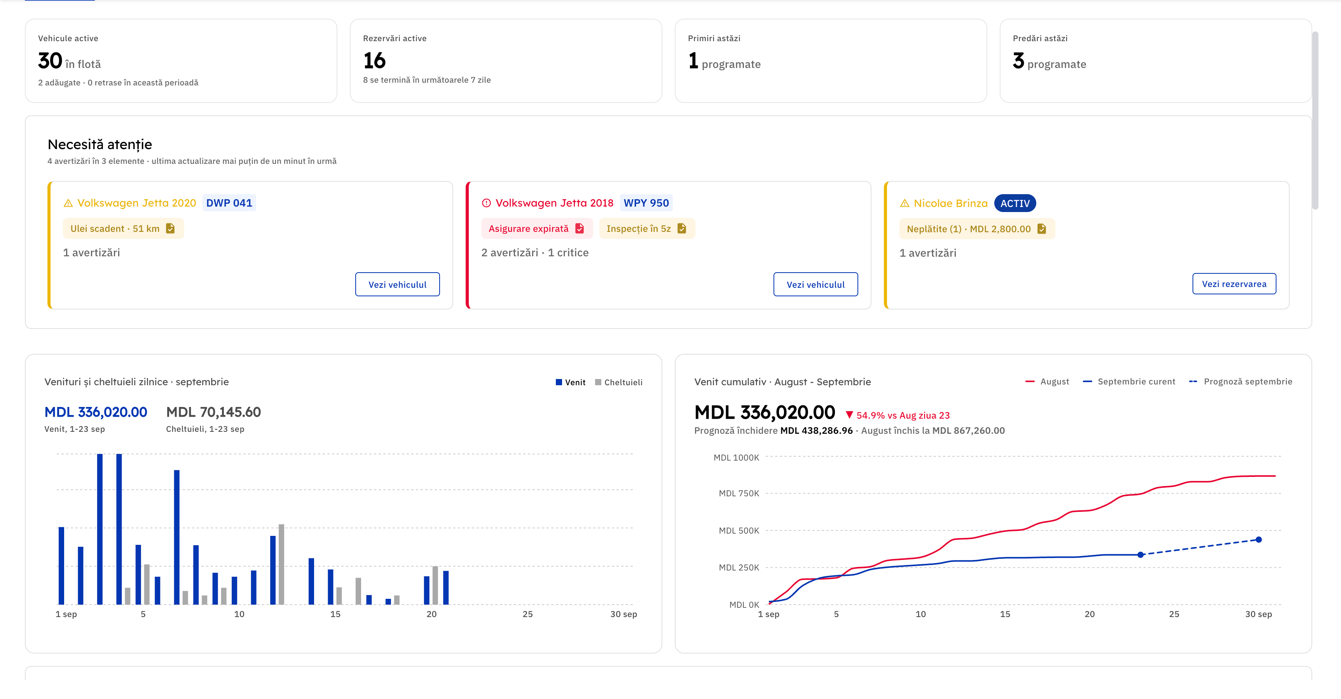
Task: Open Vezi vehiculul for Jetta 2020
Action: tap(397, 285)
